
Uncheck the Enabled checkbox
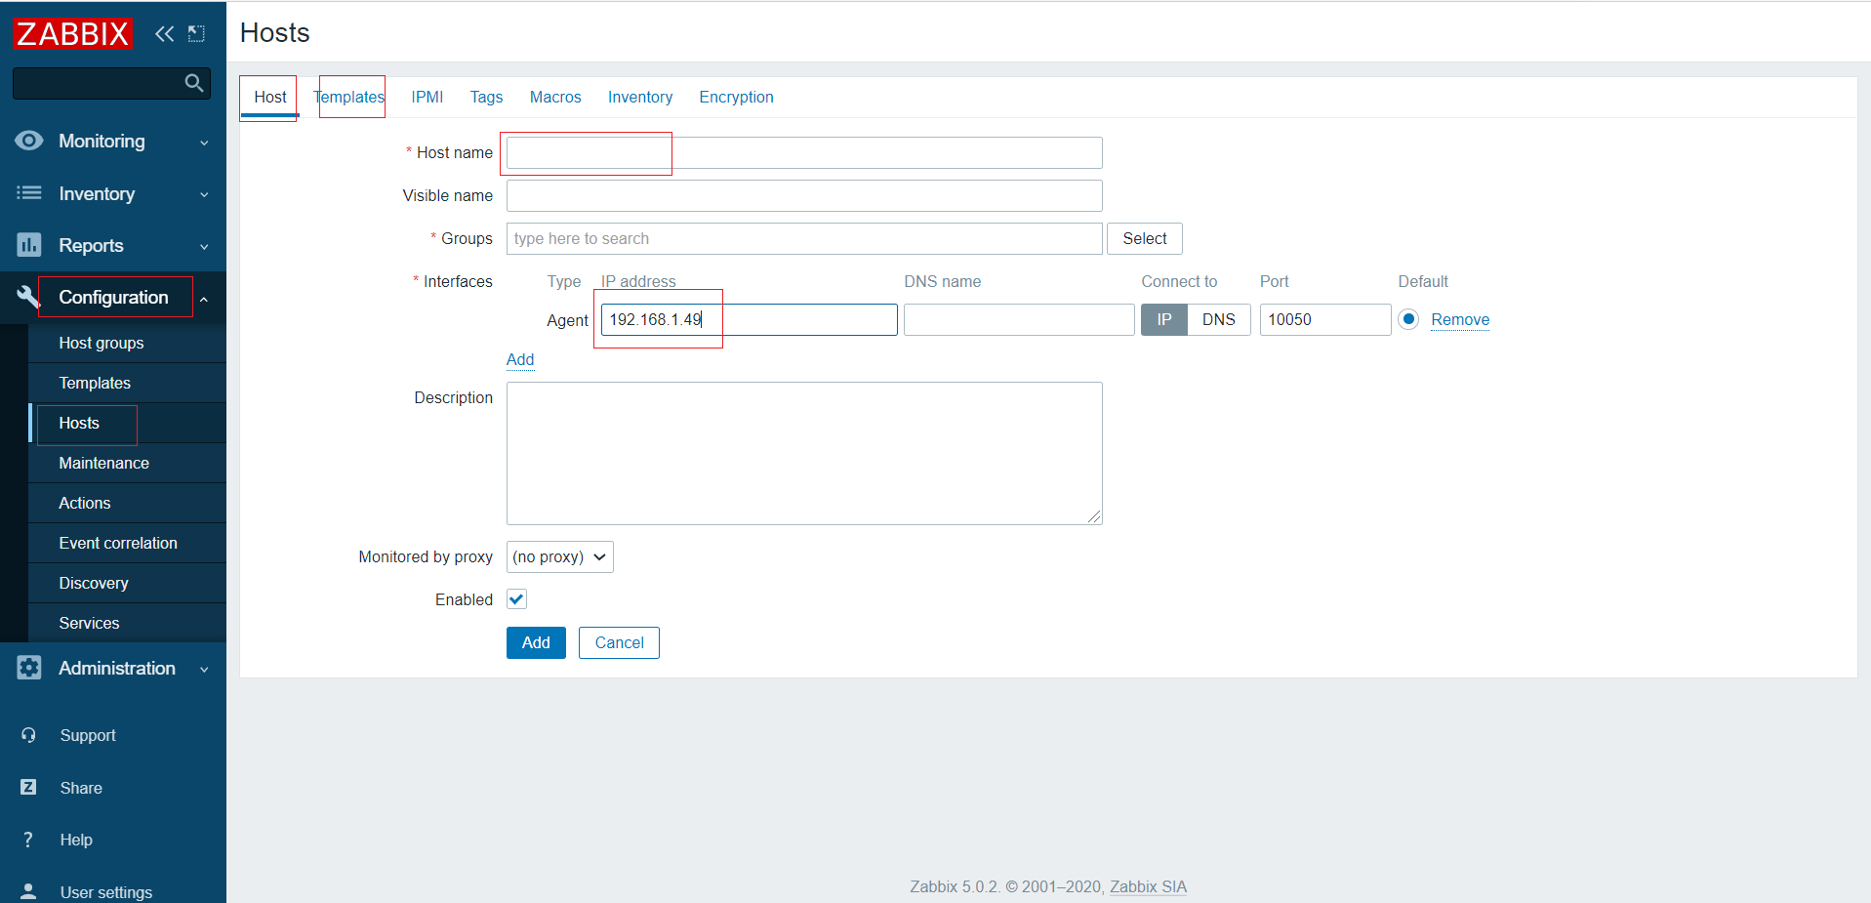click(515, 598)
